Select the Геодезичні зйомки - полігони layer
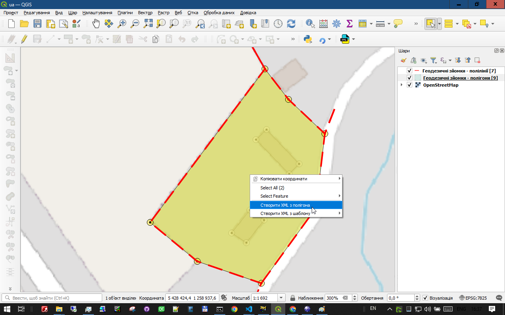This screenshot has width=505, height=315. [460, 78]
